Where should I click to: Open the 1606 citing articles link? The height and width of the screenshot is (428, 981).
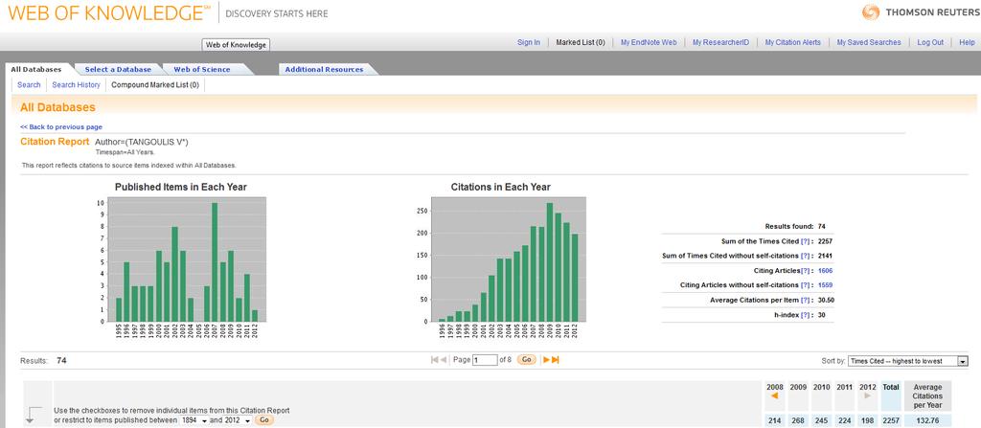click(x=825, y=270)
